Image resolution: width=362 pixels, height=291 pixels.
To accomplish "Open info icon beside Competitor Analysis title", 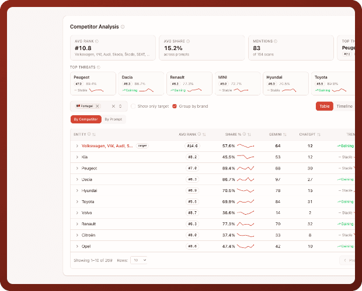I will (123, 27).
